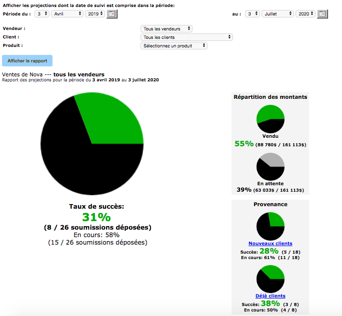
Task: Click pie chart above Déjà clients link
Action: (270, 279)
